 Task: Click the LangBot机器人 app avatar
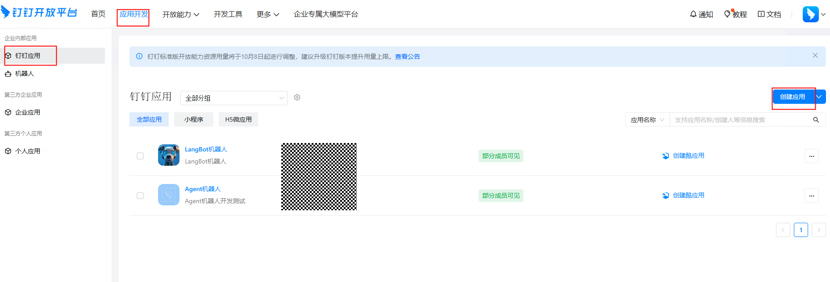169,155
